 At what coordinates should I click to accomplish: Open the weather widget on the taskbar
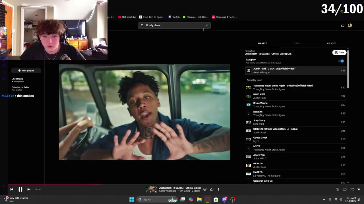tap(16, 199)
